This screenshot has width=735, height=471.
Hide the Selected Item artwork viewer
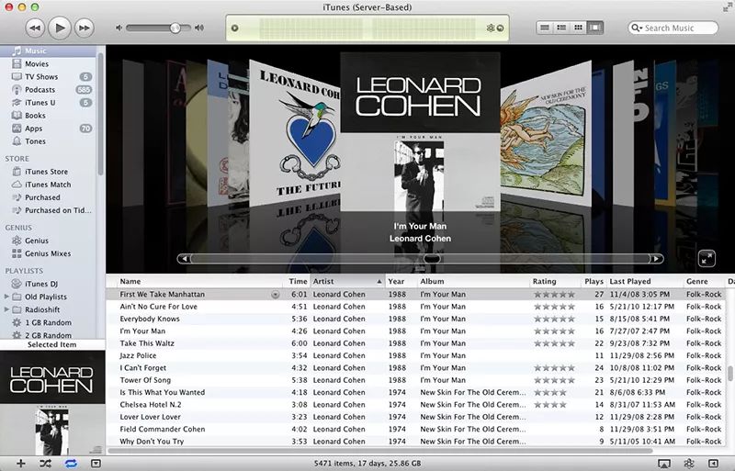coord(96,464)
